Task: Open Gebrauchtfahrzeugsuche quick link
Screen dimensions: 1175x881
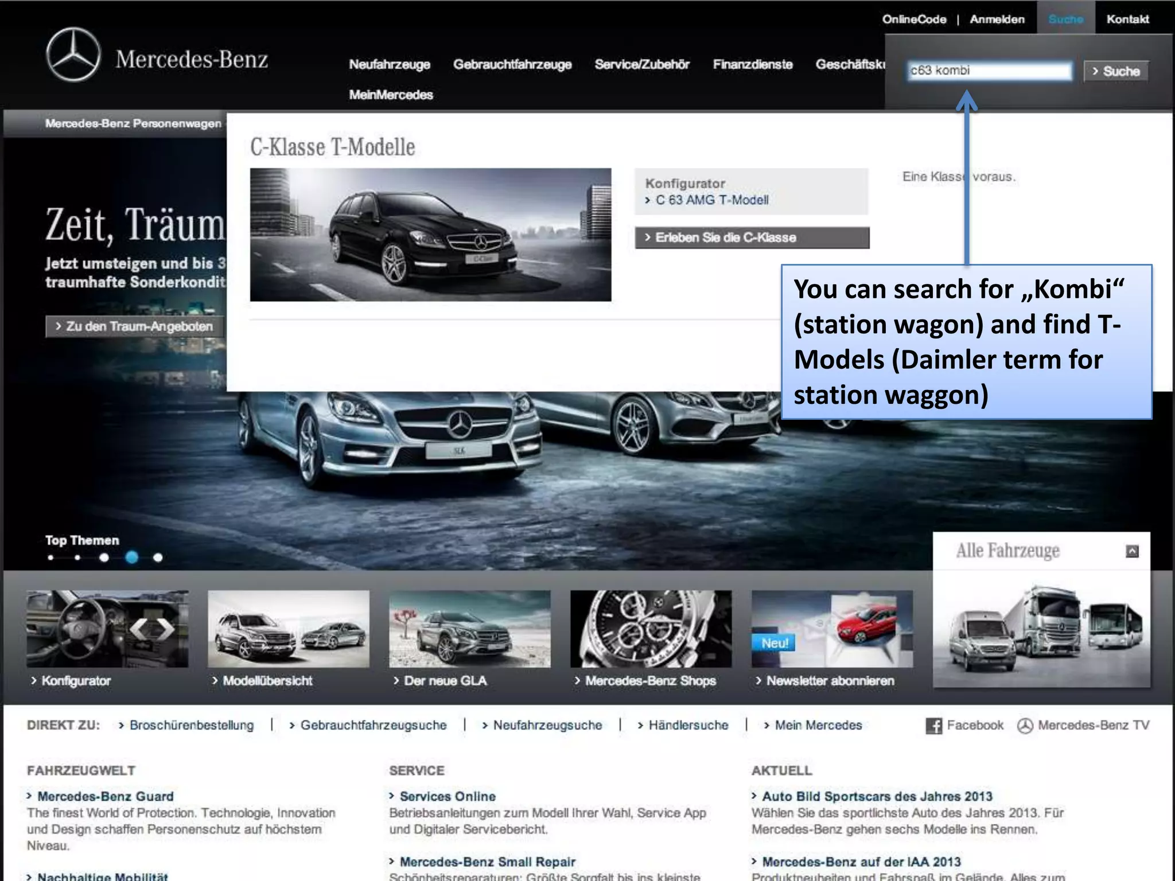Action: 373,726
